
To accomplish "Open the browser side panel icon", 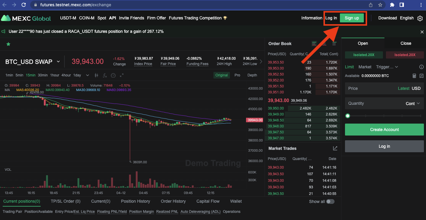I will (402, 5).
